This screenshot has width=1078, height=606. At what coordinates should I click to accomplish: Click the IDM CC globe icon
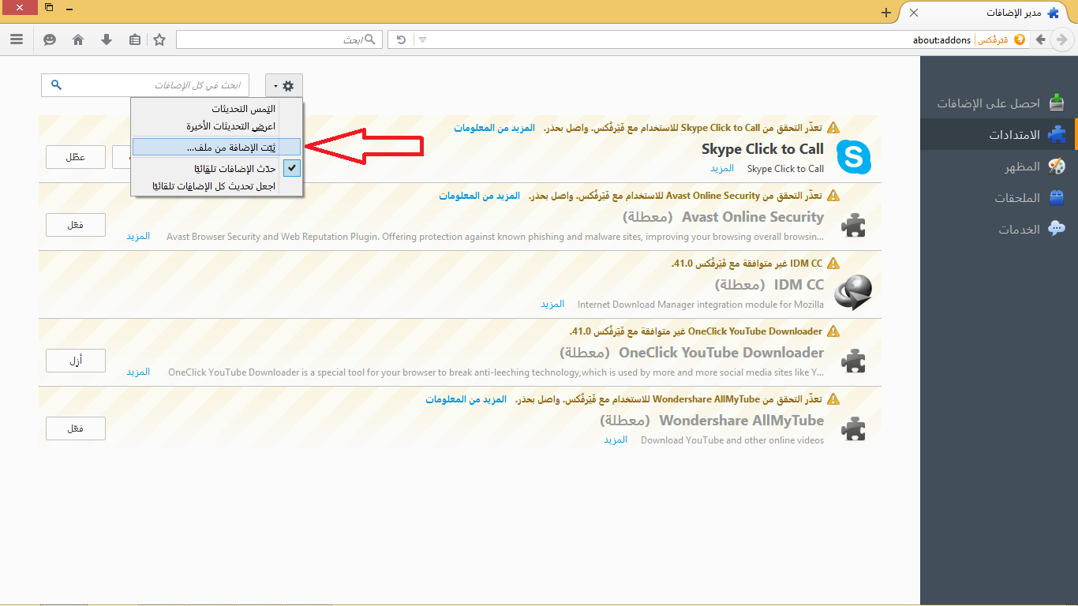click(854, 293)
